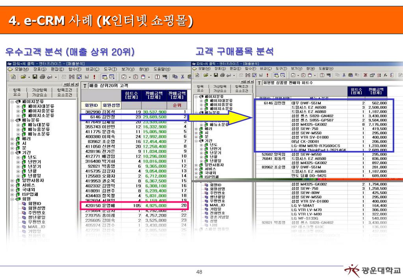Click print preview icon in left window toolbar
403x278 pixels.
[x=50, y=77]
